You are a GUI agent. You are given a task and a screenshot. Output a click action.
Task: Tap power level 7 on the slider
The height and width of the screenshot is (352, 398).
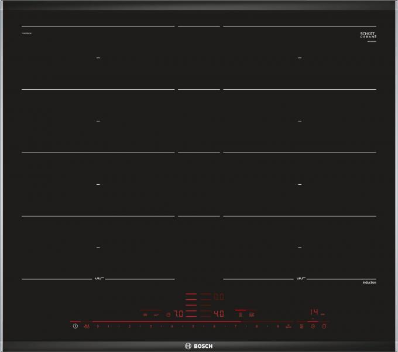tap(235, 326)
